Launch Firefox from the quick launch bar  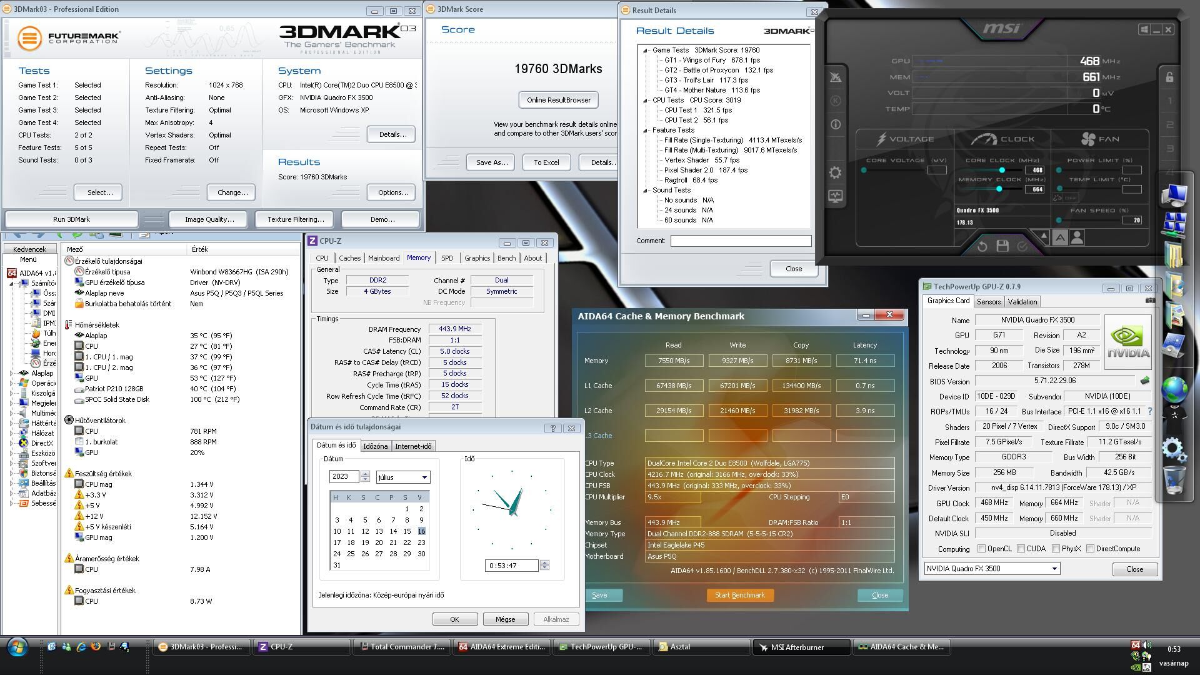pyautogui.click(x=96, y=647)
